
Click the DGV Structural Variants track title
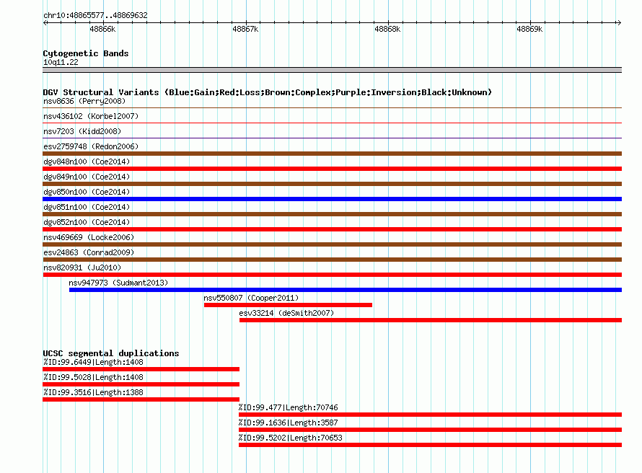(x=268, y=92)
